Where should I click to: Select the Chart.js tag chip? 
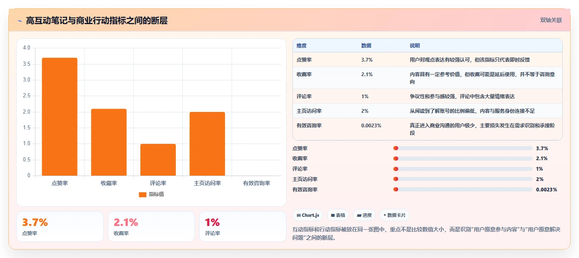click(x=308, y=215)
